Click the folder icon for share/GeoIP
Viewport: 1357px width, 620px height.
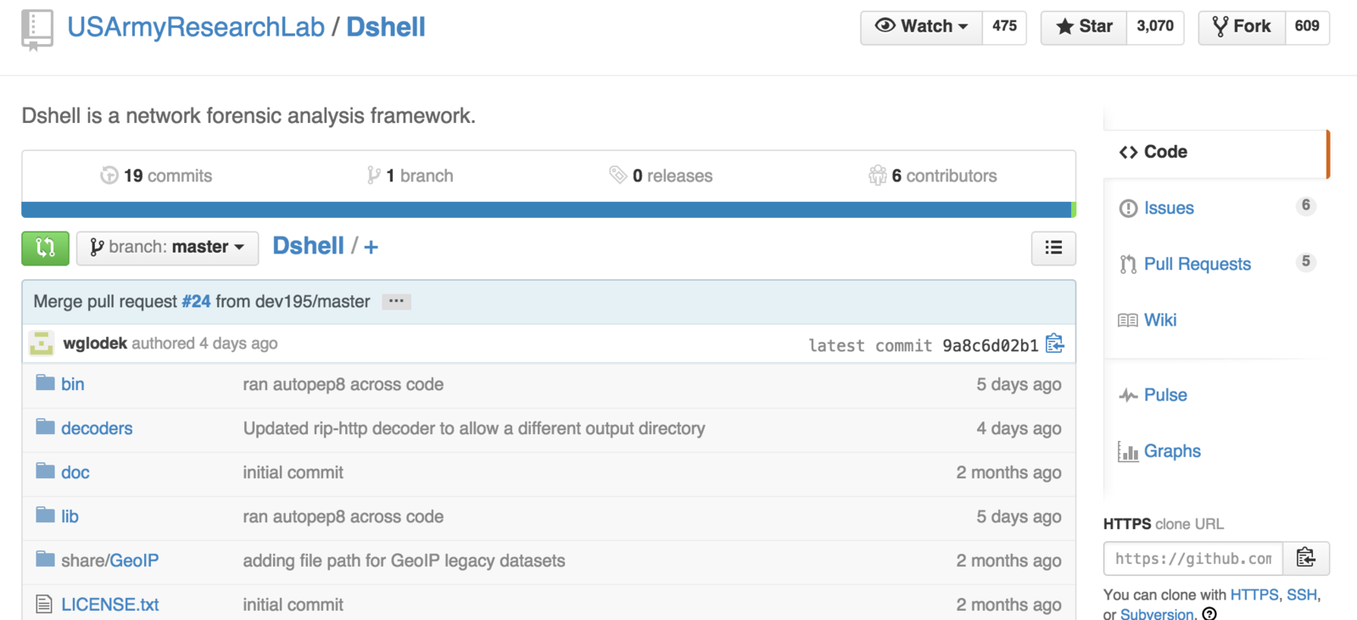[45, 560]
